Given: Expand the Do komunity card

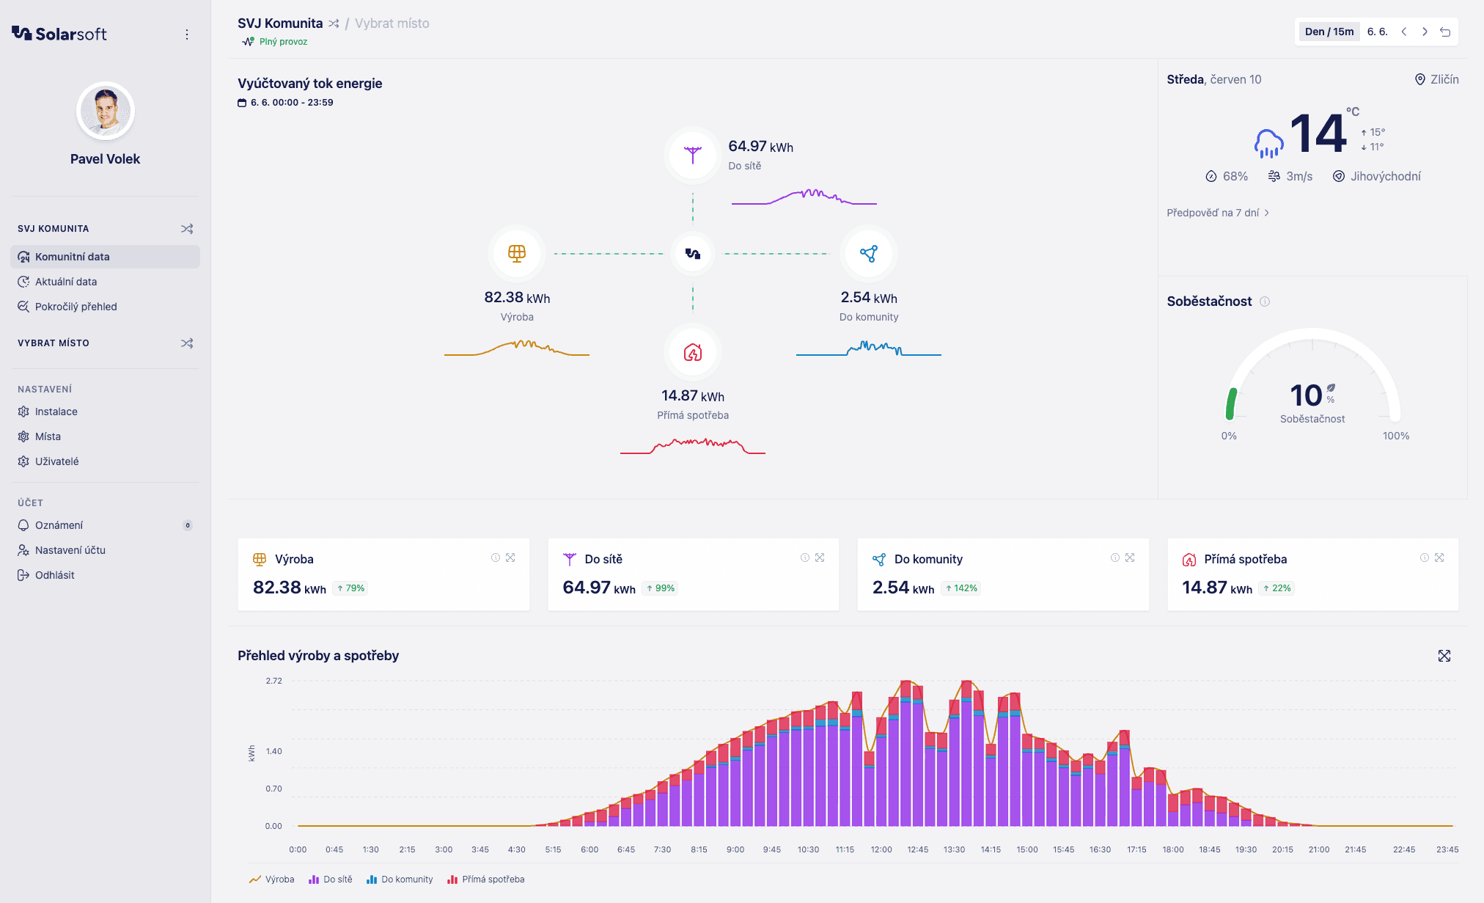Looking at the screenshot, I should tap(1130, 557).
